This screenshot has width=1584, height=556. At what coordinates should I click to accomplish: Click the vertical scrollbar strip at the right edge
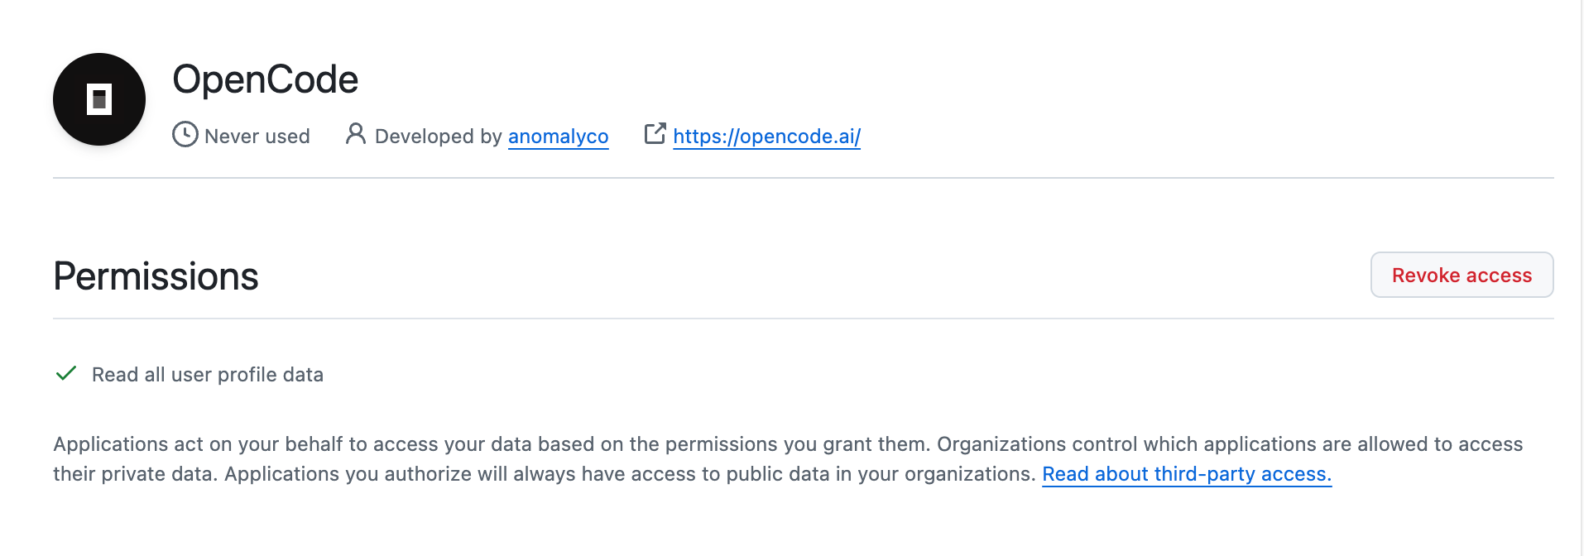click(x=1582, y=278)
